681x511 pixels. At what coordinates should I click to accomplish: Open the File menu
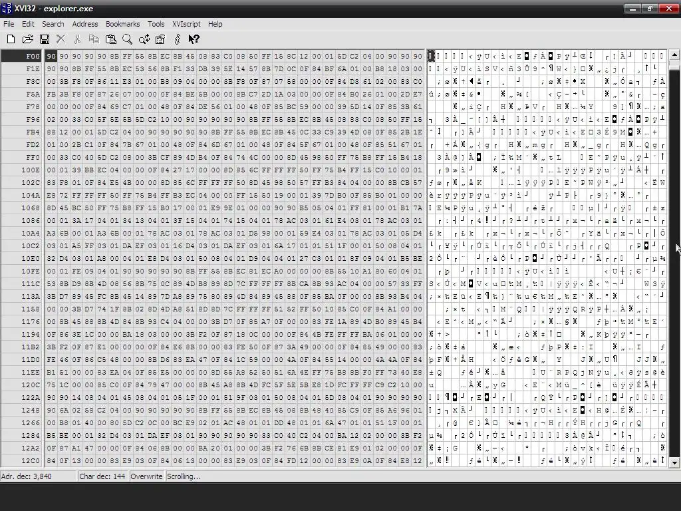coord(9,24)
